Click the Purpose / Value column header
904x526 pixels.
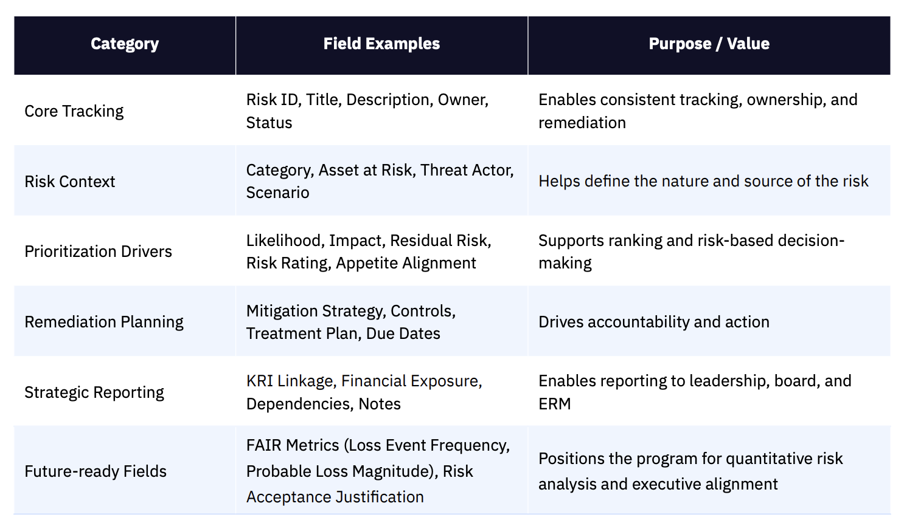coord(709,44)
